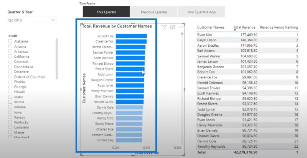307x158 pixels.
Task: Check the Kansas state checkbox
Action: click(x=10, y=117)
